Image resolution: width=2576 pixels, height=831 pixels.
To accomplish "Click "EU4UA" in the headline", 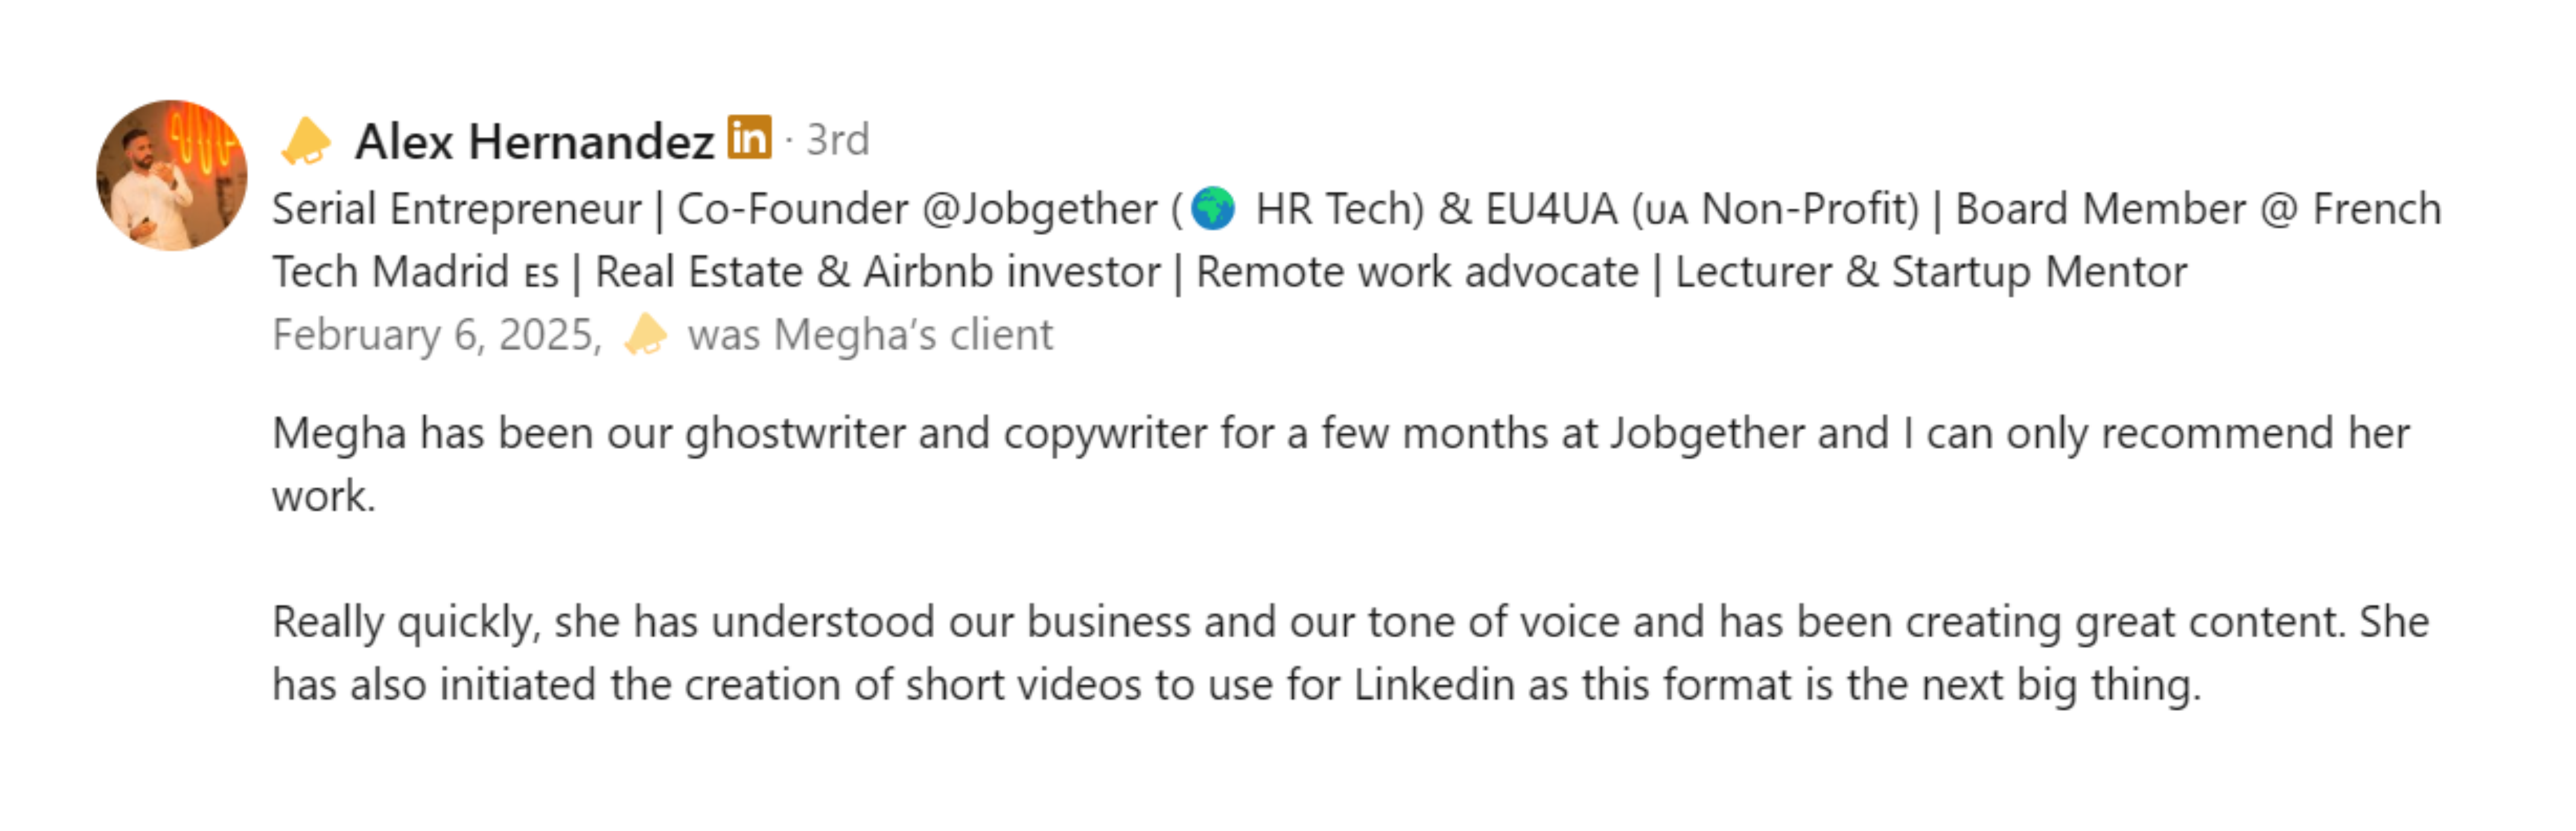I will pyautogui.click(x=1551, y=210).
